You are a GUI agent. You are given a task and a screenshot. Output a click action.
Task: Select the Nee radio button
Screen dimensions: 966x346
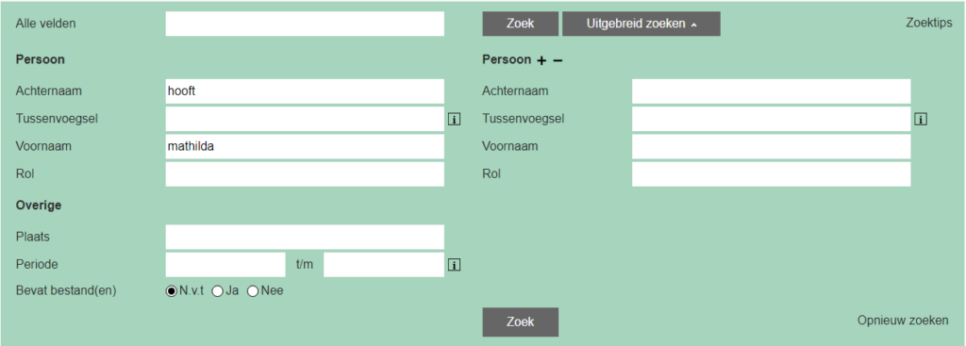(253, 292)
